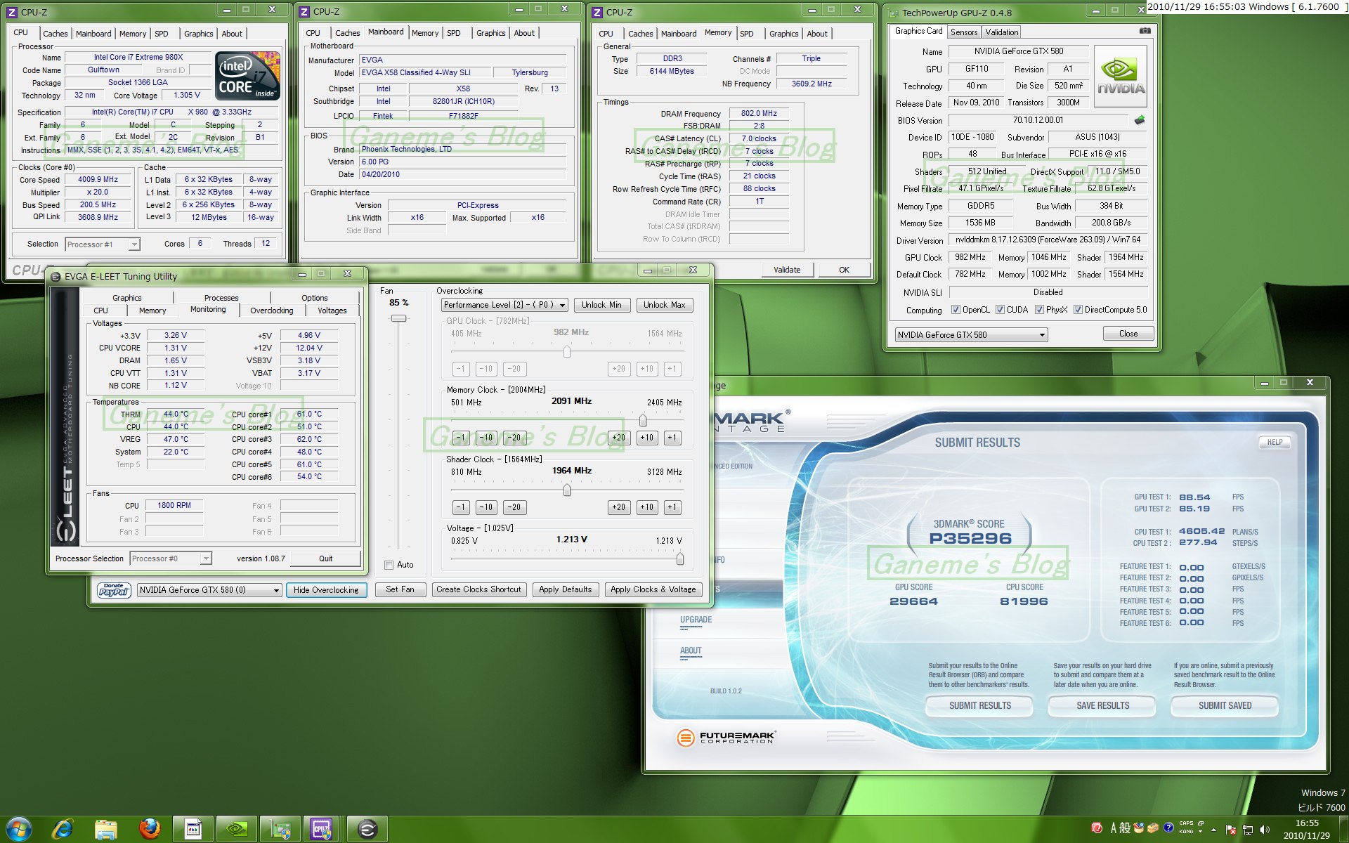Switch to the Sensors tab in GPU-Z
This screenshot has width=1349, height=843.
963,32
